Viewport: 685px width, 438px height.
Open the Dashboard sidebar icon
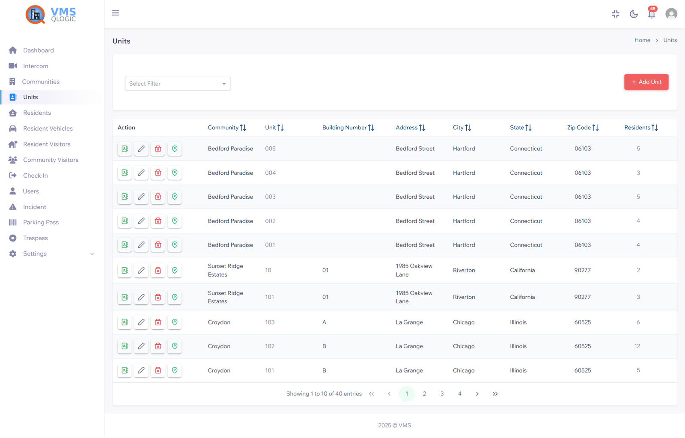[12, 50]
